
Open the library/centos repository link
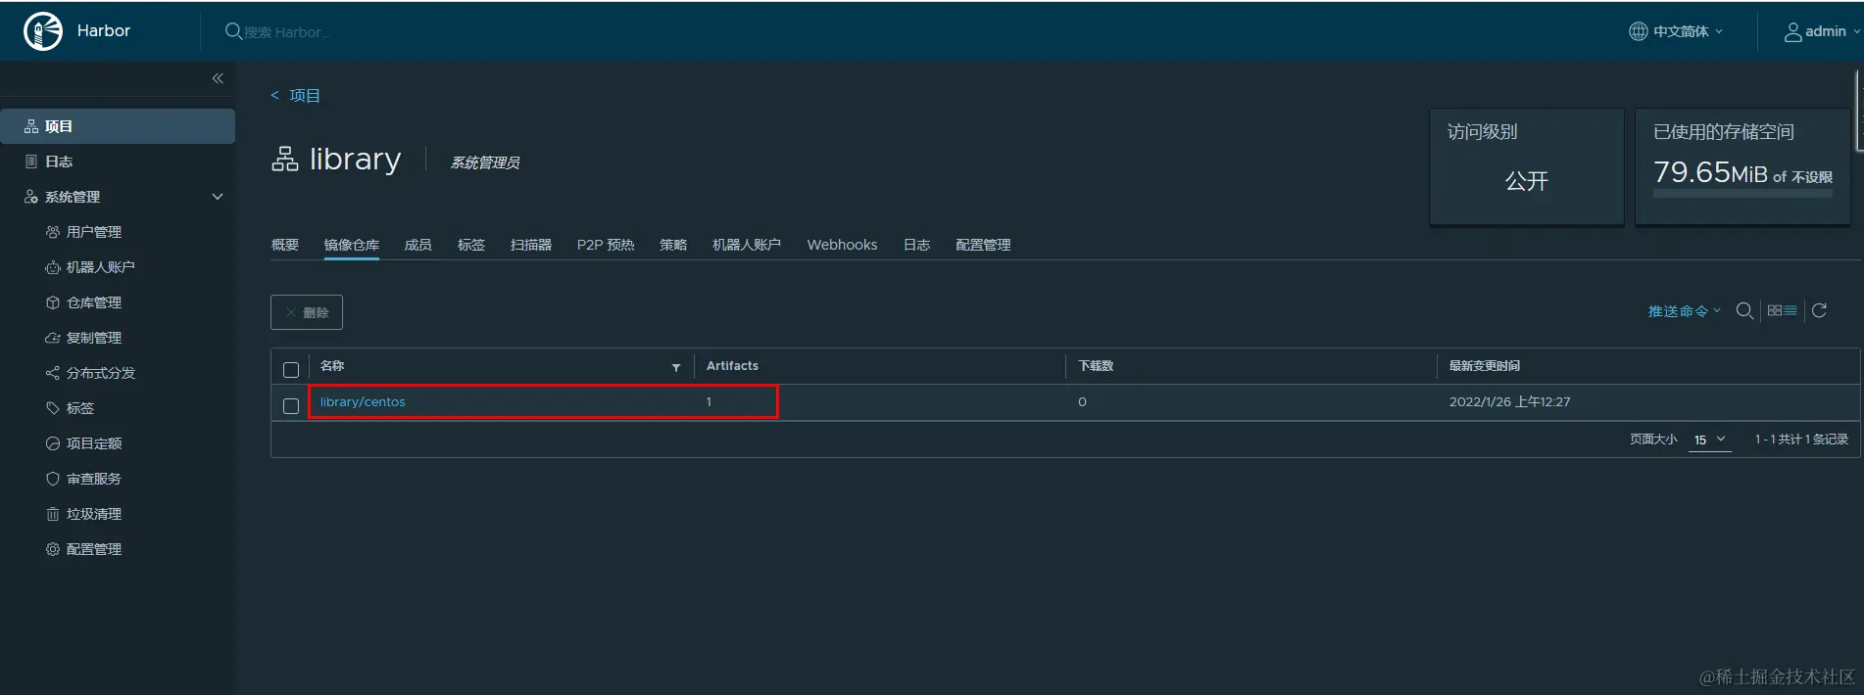(x=363, y=402)
